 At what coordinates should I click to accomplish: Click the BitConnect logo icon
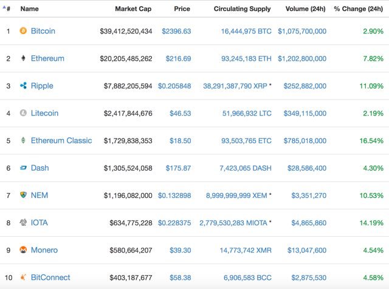coord(23,277)
